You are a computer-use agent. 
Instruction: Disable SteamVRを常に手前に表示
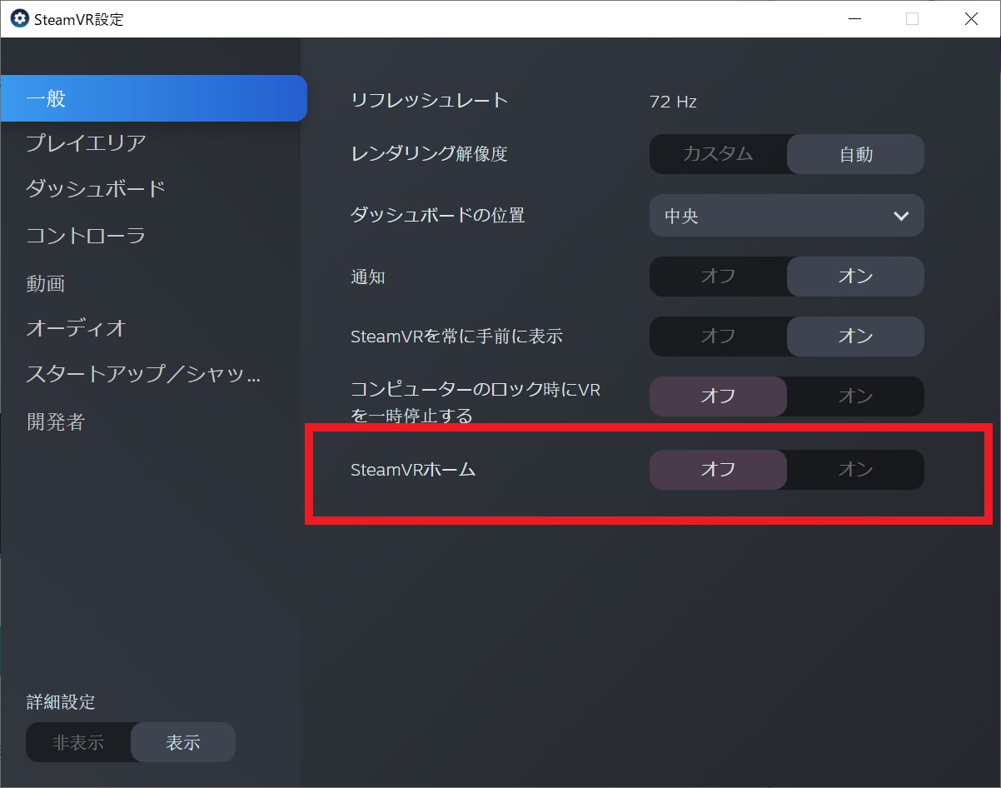point(718,336)
